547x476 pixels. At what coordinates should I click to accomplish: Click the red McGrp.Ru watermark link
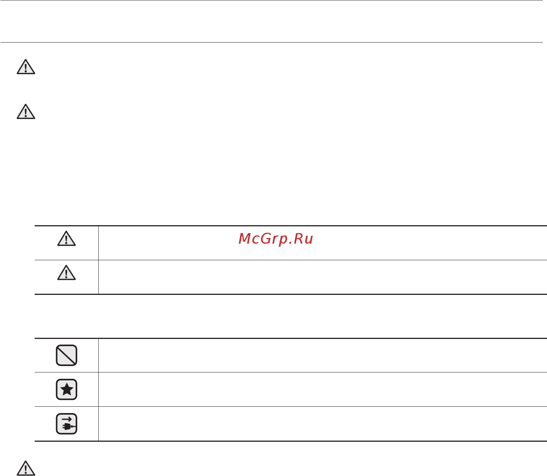[276, 239]
